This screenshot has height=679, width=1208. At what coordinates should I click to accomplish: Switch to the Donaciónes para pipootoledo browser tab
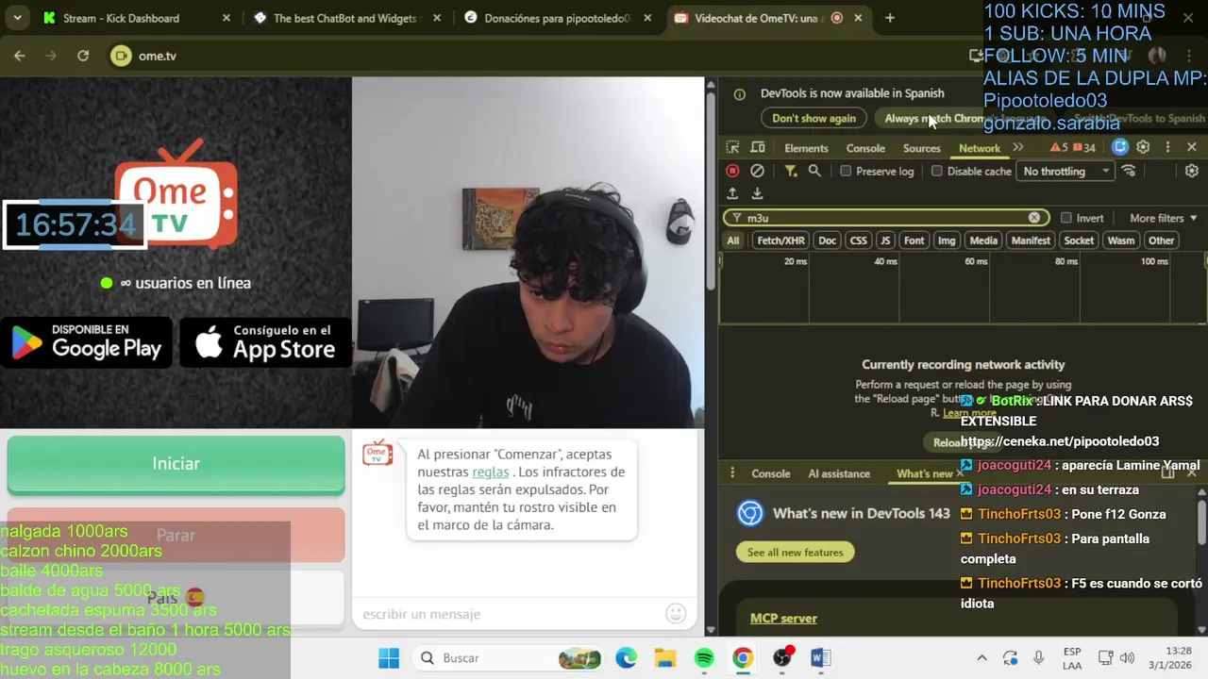tap(557, 18)
